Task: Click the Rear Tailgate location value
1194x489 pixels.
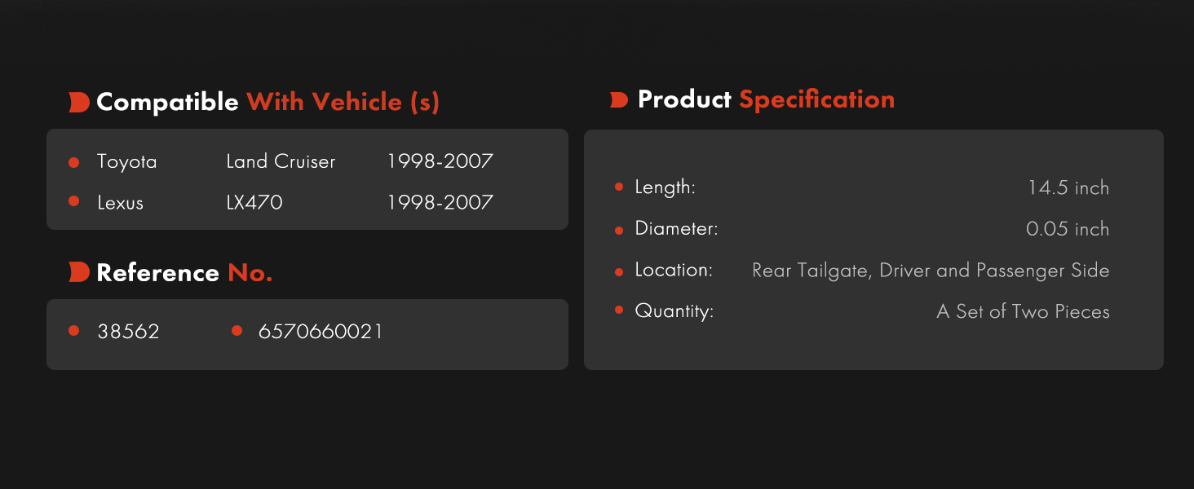Action: (931, 271)
